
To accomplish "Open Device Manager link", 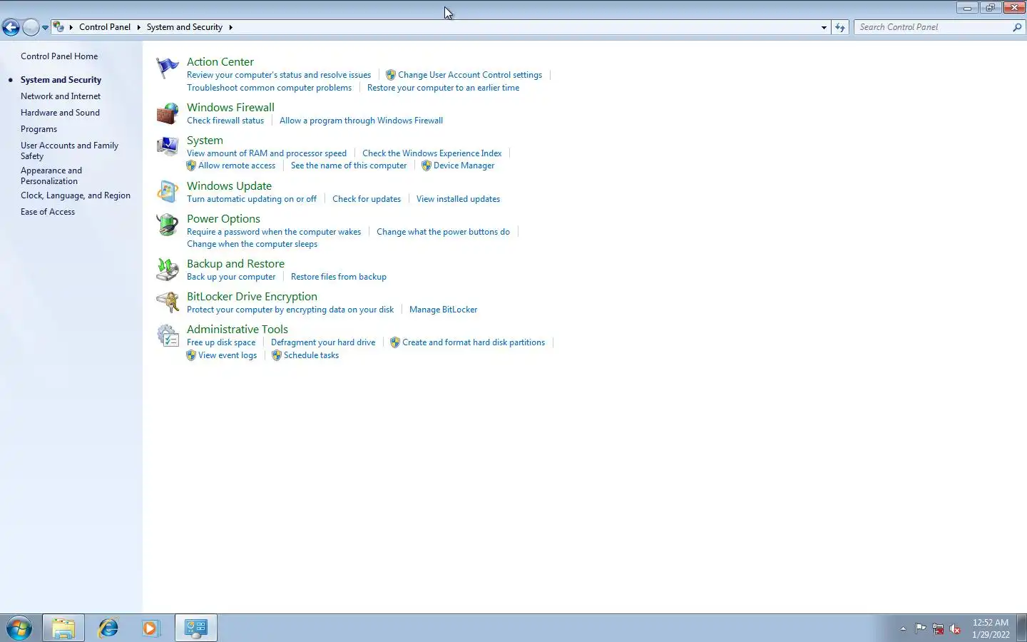I will pyautogui.click(x=464, y=165).
